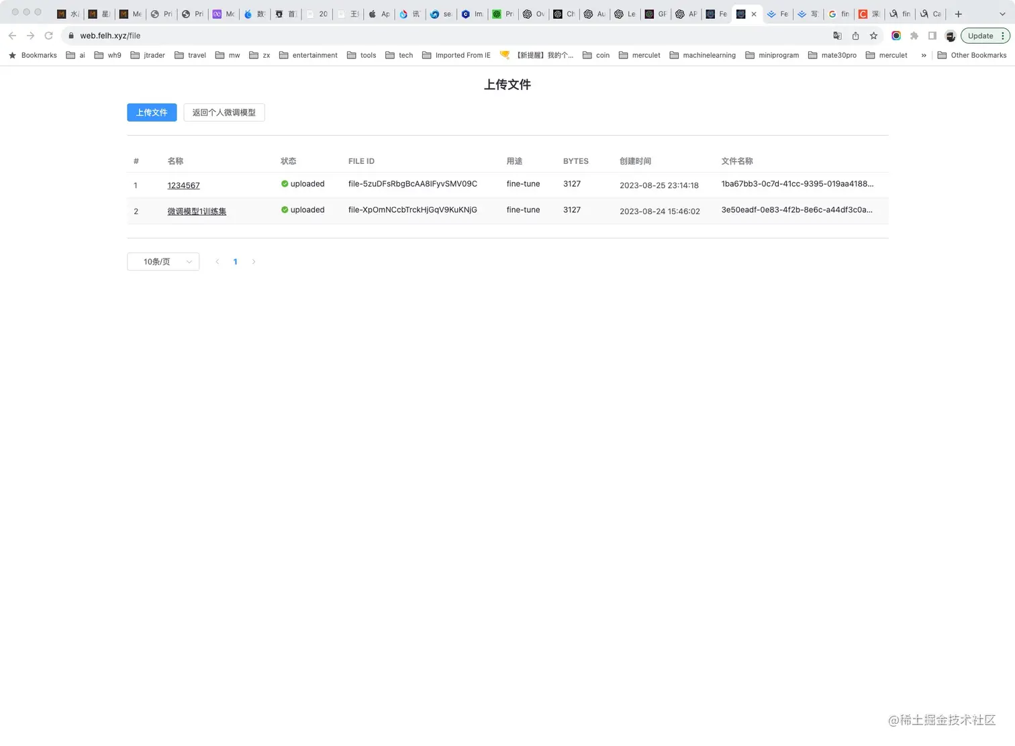Toggle the browser side panel
The height and width of the screenshot is (746, 1015).
(932, 36)
